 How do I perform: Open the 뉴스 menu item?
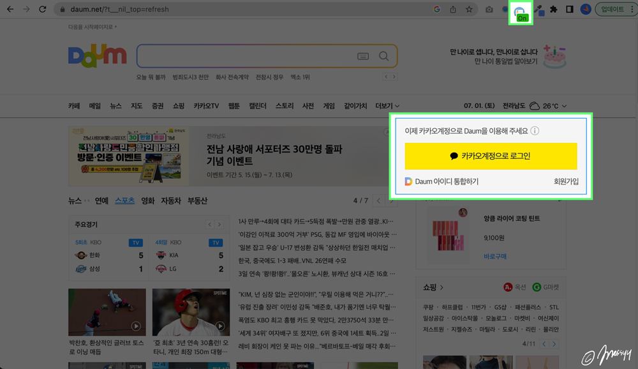[115, 106]
